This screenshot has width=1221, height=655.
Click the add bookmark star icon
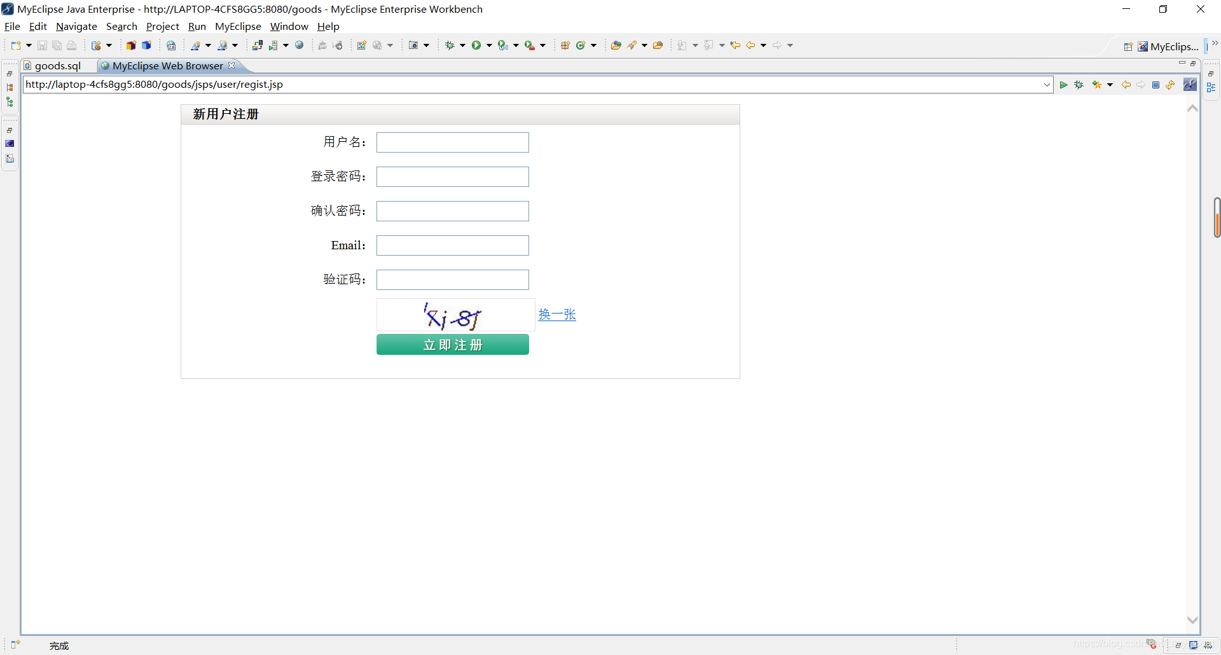[x=1097, y=85]
